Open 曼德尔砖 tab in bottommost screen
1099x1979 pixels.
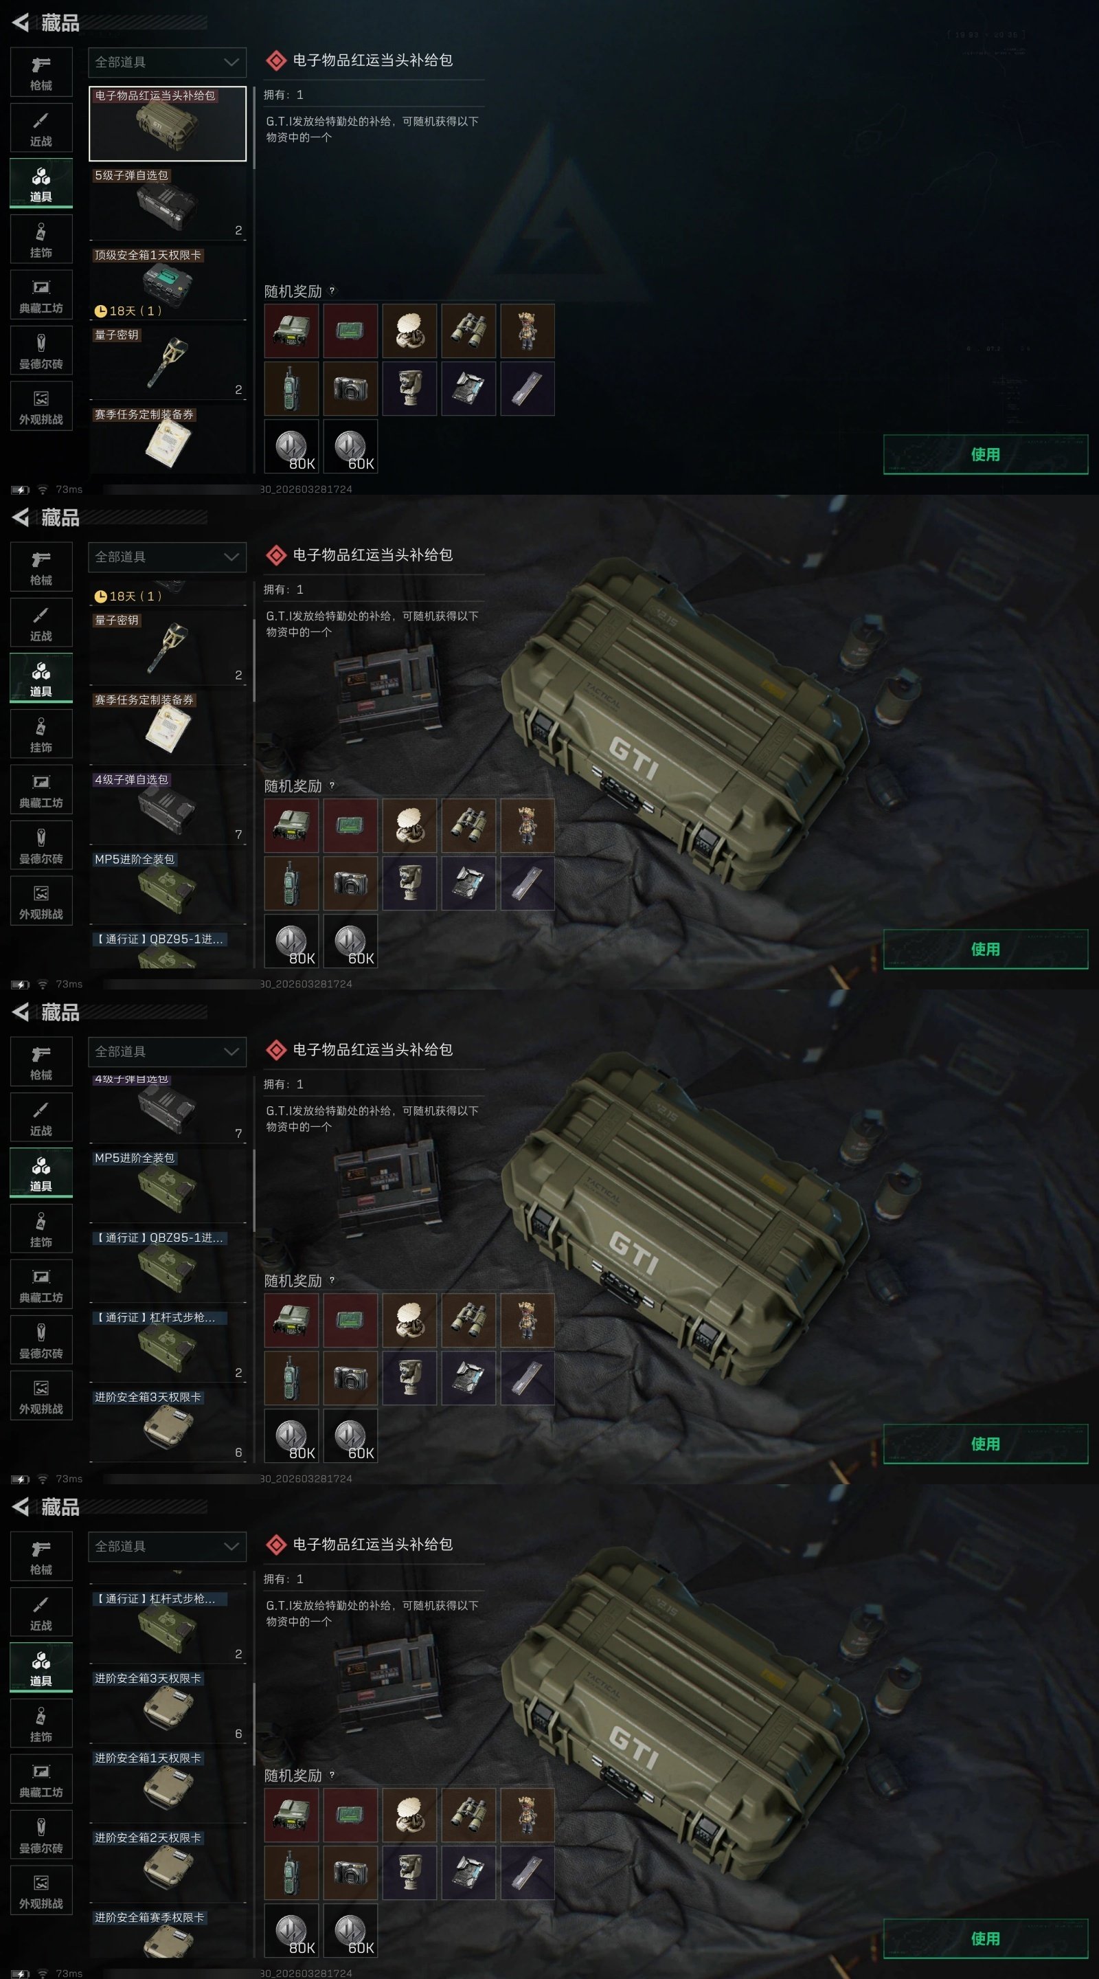tap(41, 1835)
